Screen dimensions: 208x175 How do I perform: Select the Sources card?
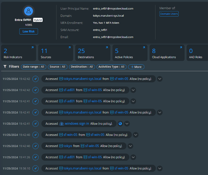(x=56, y=53)
